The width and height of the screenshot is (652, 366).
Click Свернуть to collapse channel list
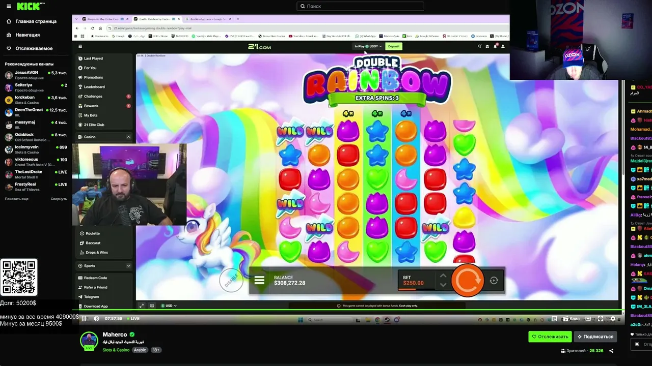[59, 199]
